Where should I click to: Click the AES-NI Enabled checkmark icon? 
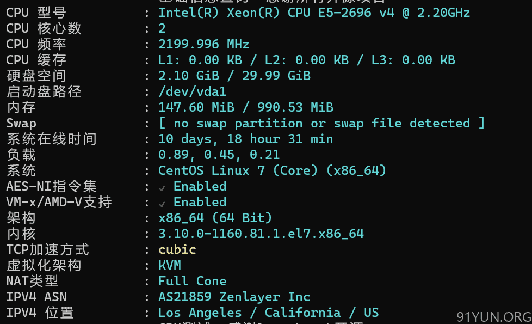[162, 188]
